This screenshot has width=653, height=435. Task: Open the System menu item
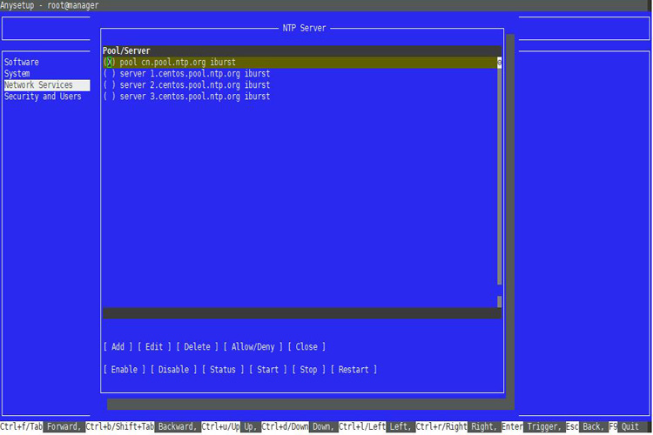[17, 74]
